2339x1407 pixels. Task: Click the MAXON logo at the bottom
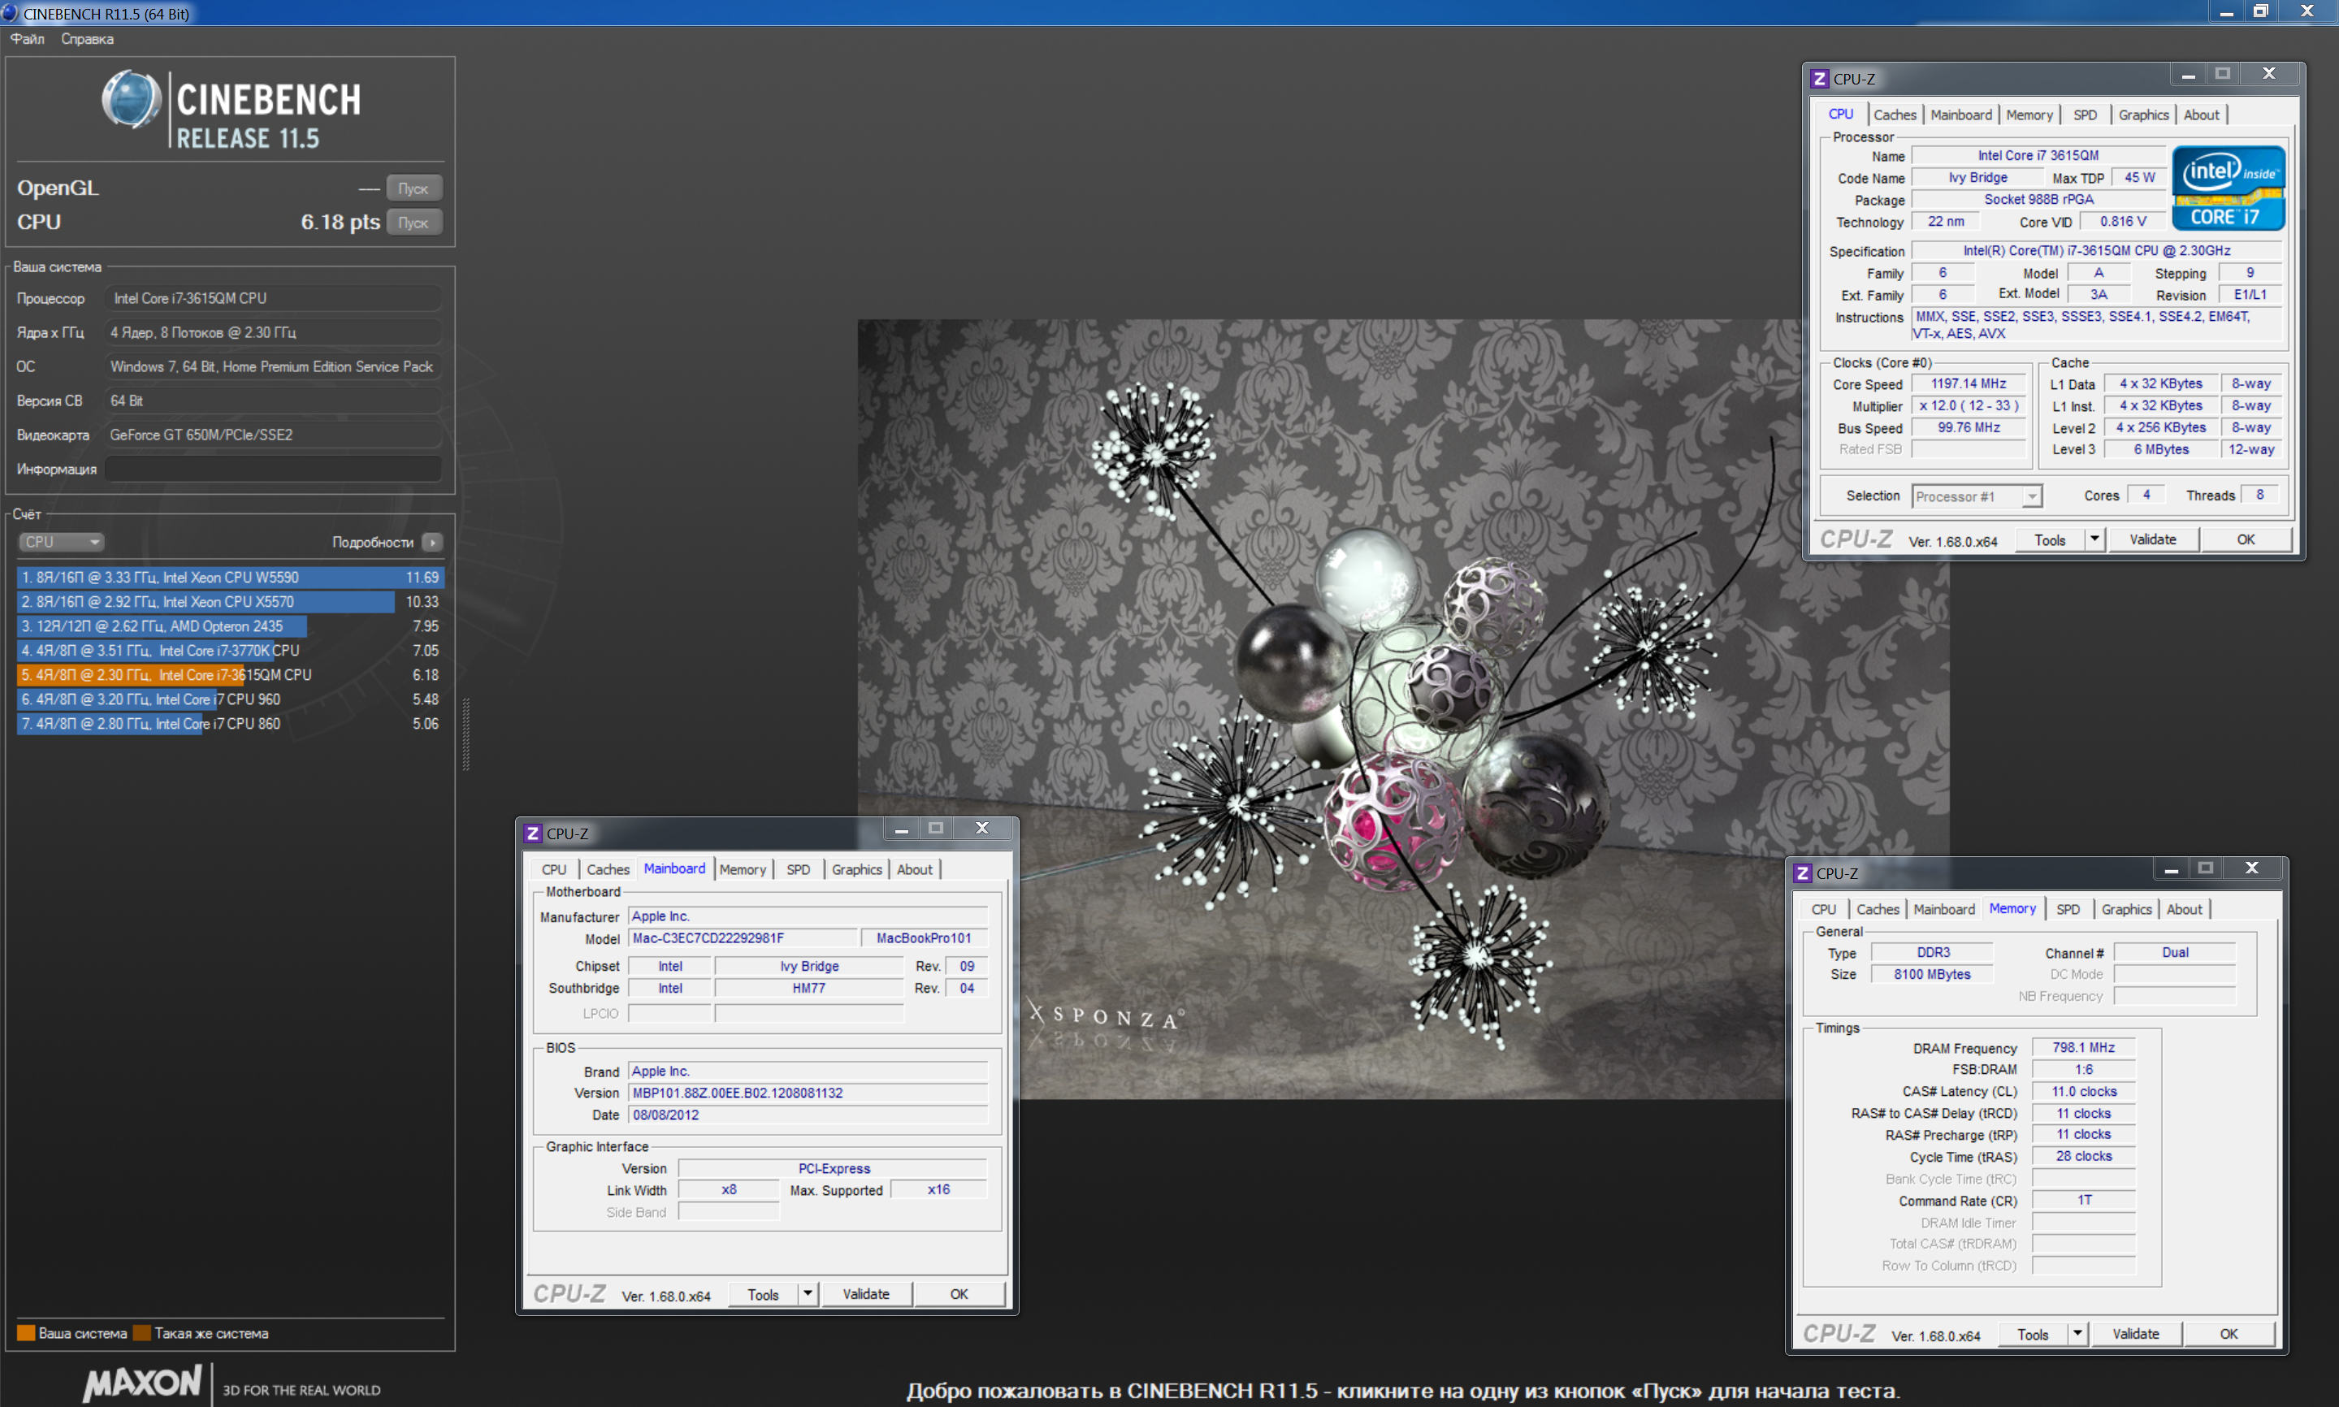click(142, 1383)
